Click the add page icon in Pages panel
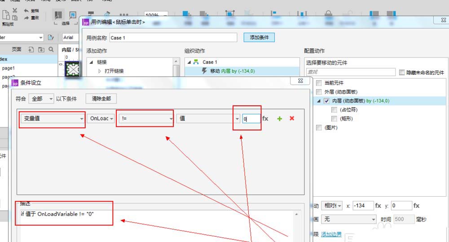449x242 pixels. click(x=31, y=49)
